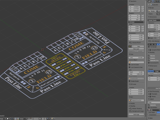Viewport: 160px width, 120px height.
Task: Open the properties editor type selector
Action: pyautogui.click(x=149, y=1)
